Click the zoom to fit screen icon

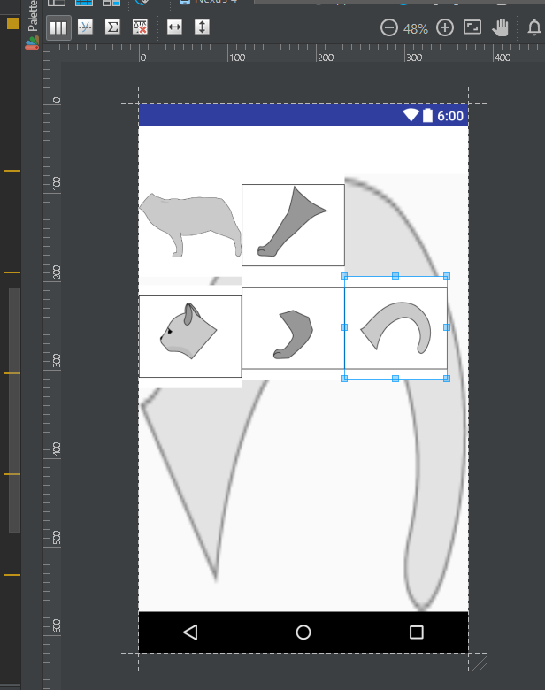[x=472, y=27]
